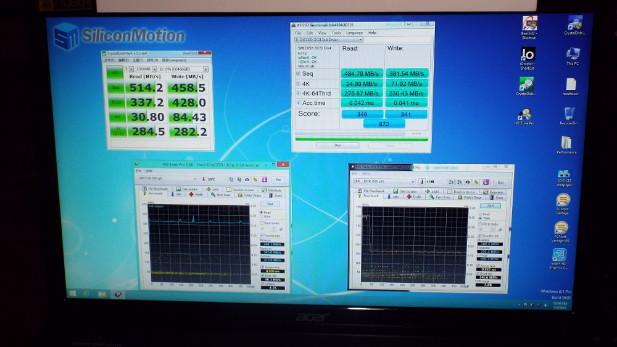
Task: Uncheck the 4K test in AS SSD Benchmark
Action: pyautogui.click(x=298, y=84)
